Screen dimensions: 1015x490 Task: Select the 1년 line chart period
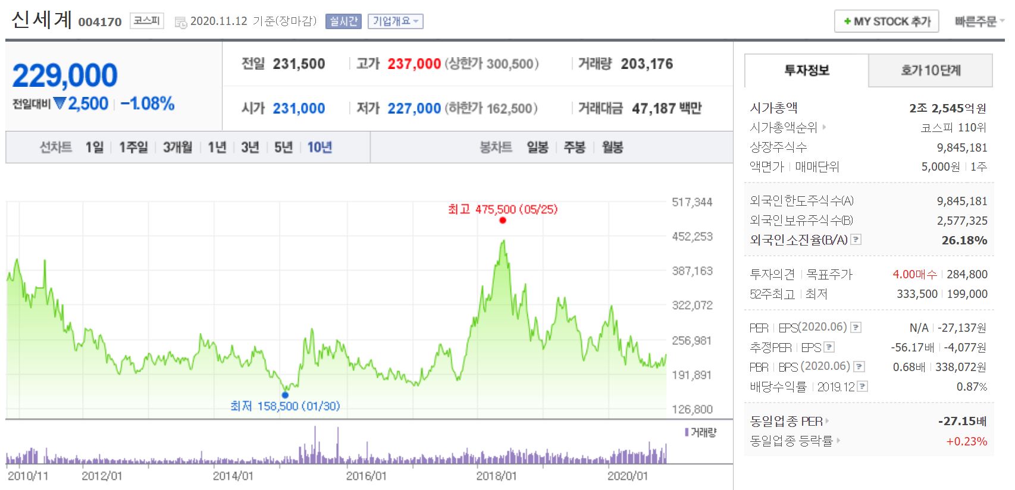click(x=217, y=147)
